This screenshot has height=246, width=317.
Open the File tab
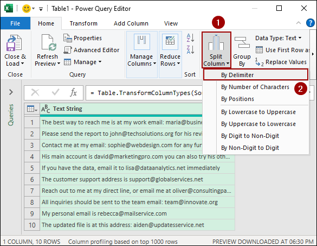[x=15, y=23]
